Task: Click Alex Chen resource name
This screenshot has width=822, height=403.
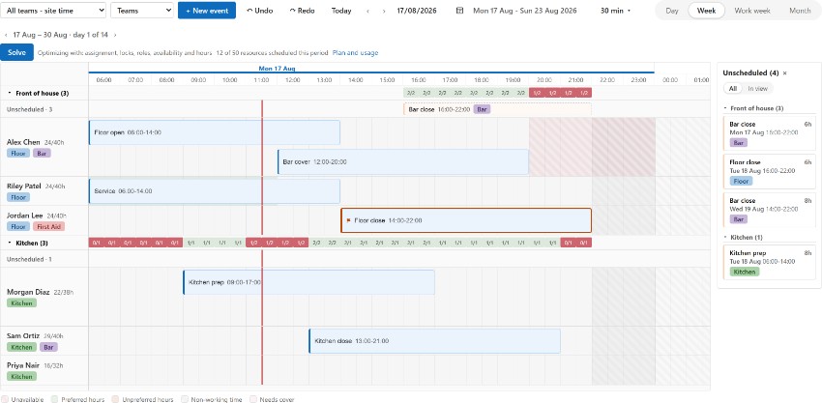Action: tap(23, 142)
